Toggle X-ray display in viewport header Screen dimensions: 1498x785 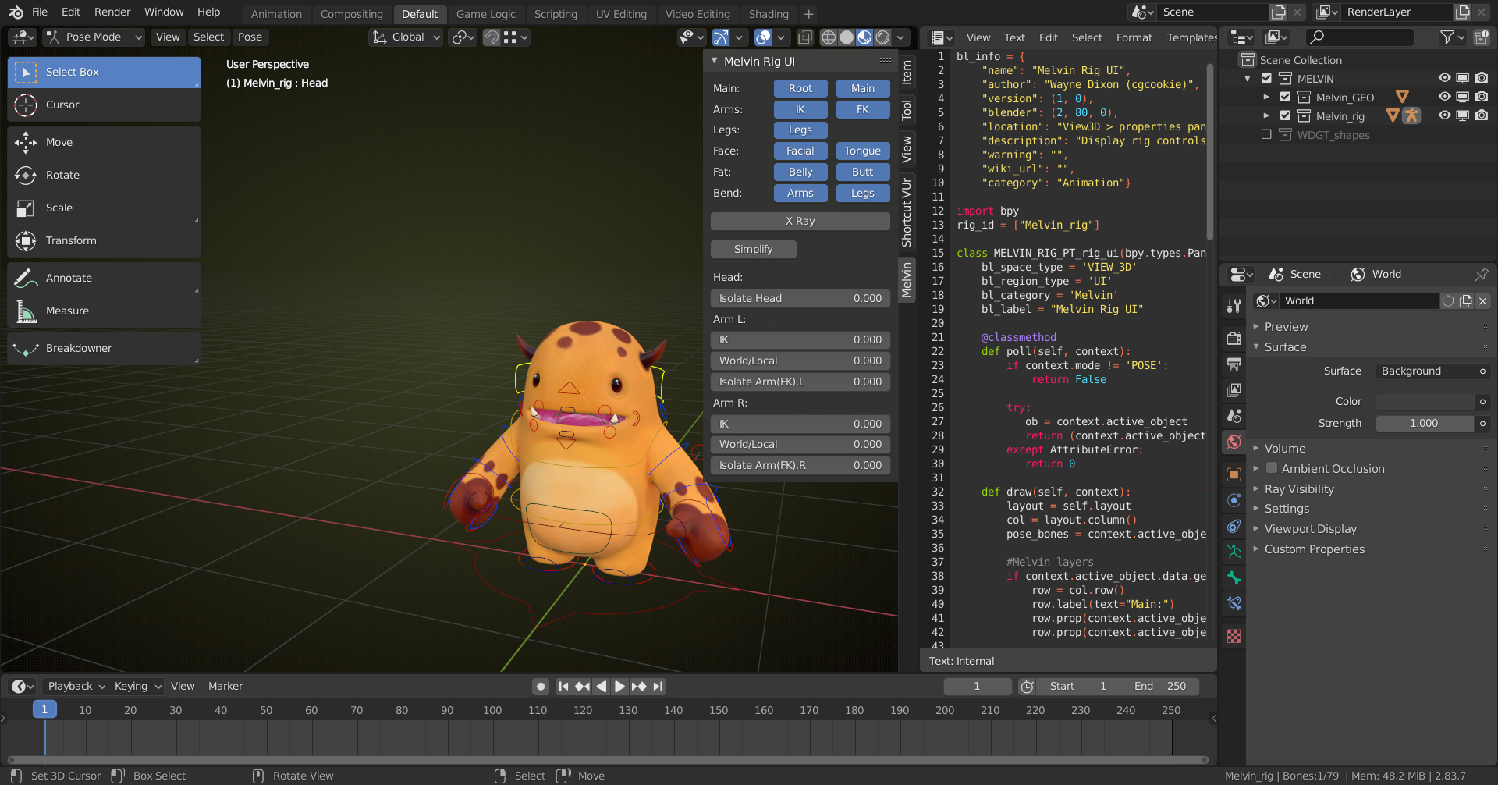805,37
